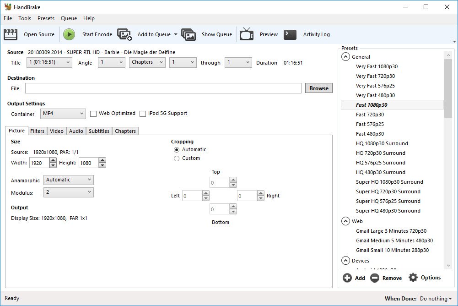
Task: Select the HQ 1080p30 Surround preset
Action: pos(382,143)
